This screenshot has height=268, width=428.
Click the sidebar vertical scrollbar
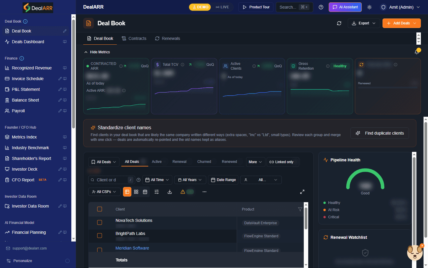(x=73, y=128)
